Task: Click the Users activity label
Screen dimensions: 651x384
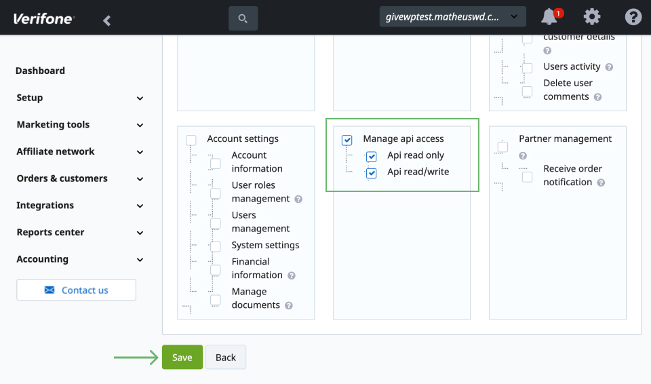Action: (x=572, y=66)
